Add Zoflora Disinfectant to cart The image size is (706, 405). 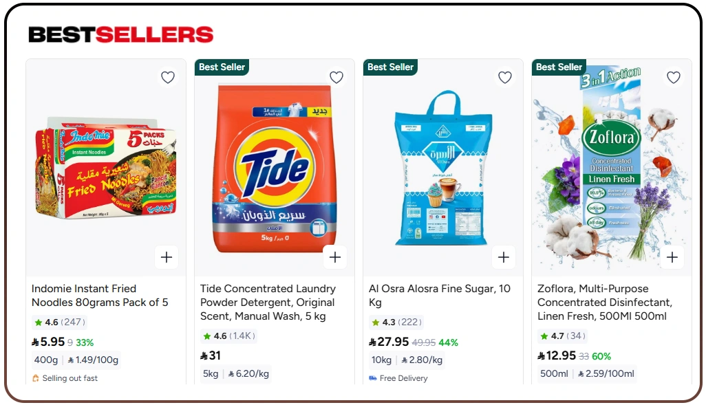click(x=672, y=256)
